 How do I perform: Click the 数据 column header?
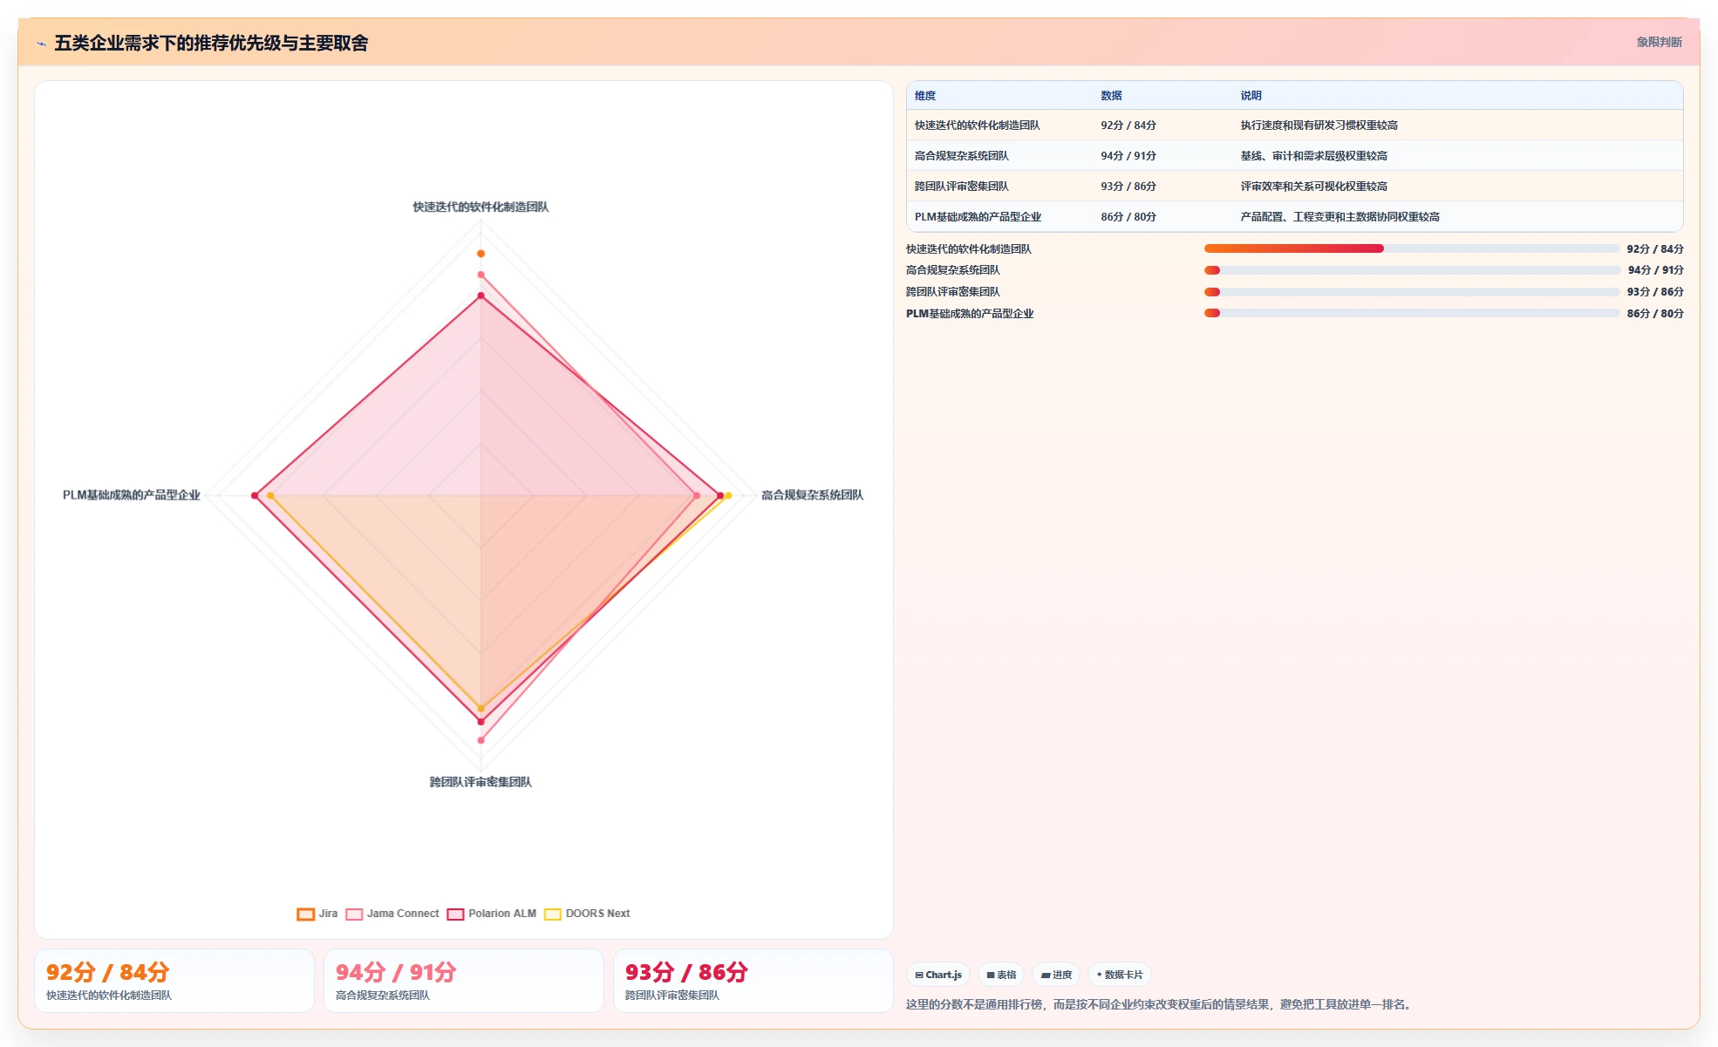pyautogui.click(x=1111, y=96)
